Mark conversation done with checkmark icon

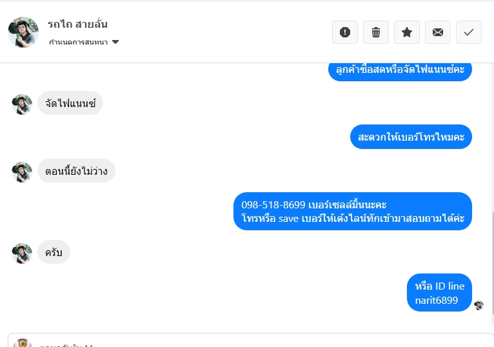coord(469,32)
